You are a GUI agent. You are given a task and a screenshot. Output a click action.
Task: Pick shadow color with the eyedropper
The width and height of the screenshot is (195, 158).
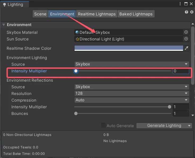pyautogui.click(x=187, y=48)
